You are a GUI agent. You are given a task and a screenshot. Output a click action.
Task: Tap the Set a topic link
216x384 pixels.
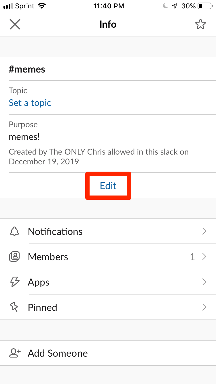coord(30,103)
